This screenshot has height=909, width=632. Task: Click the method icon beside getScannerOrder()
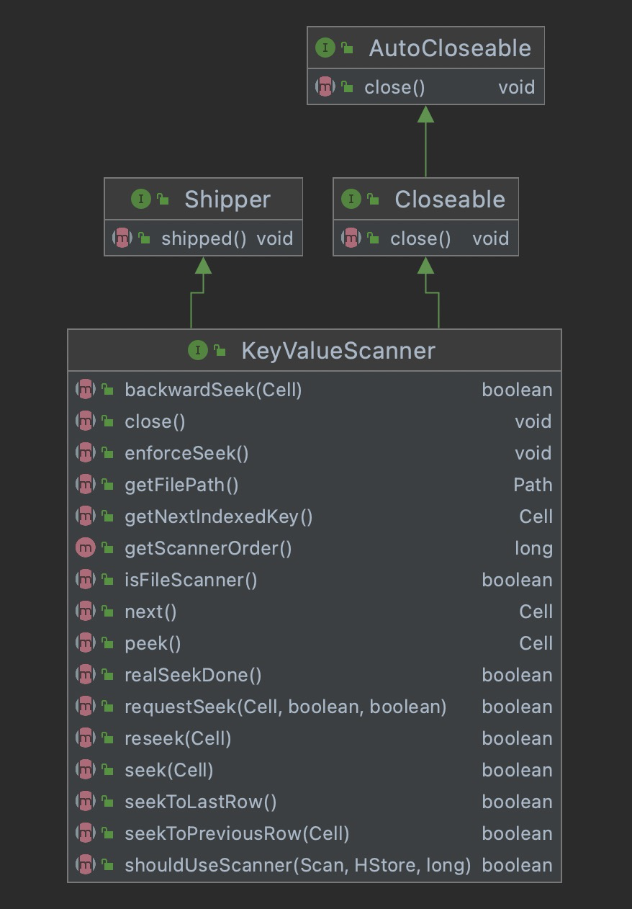(x=85, y=548)
